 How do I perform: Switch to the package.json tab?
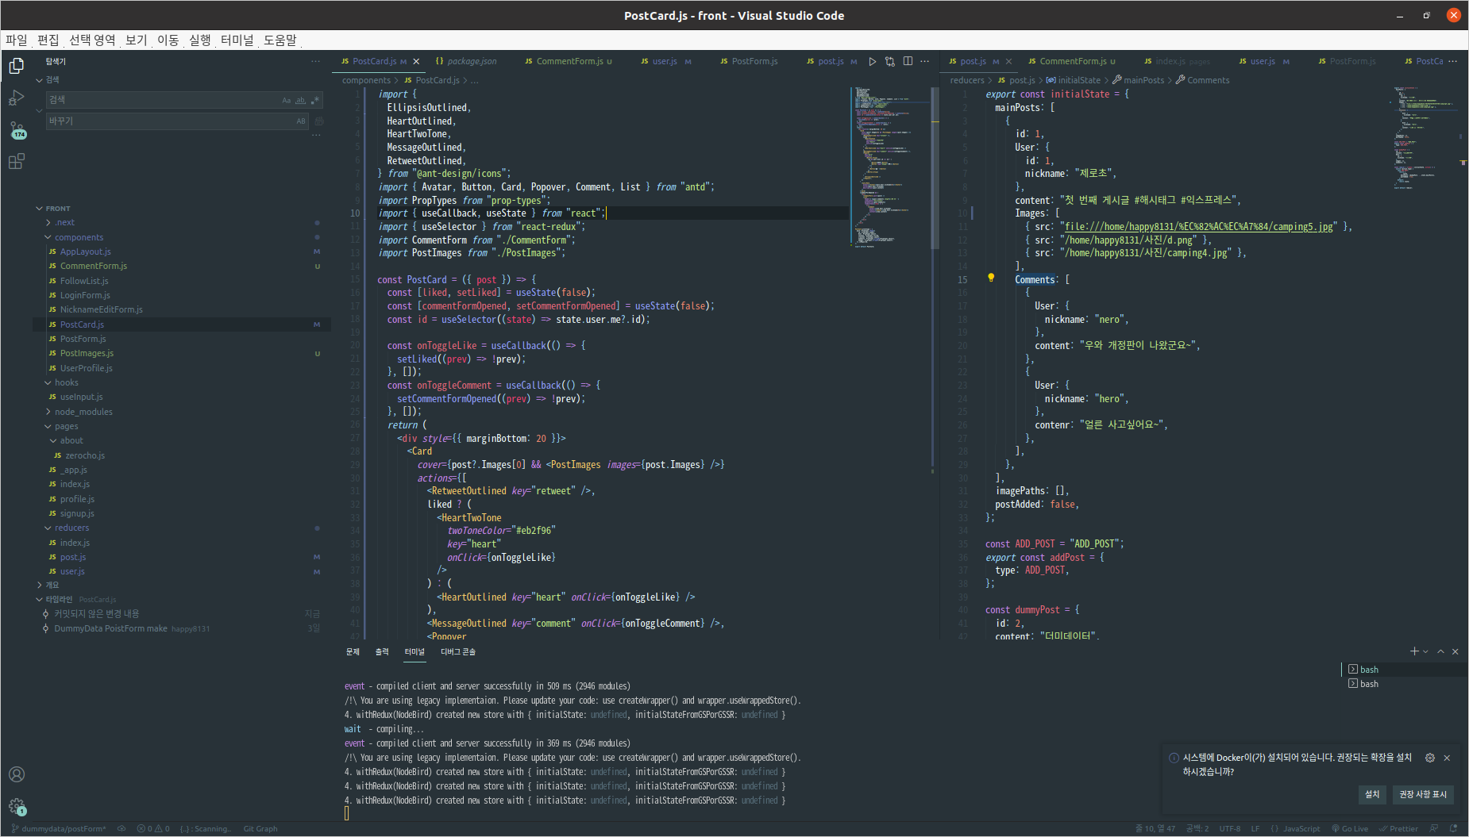click(466, 61)
